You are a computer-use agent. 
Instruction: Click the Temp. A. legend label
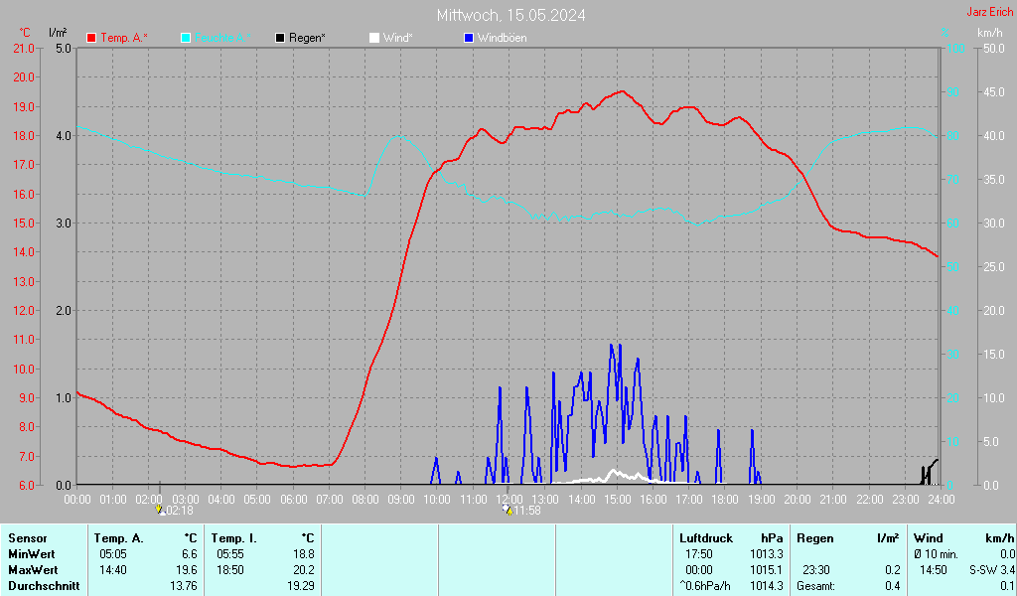tap(124, 38)
